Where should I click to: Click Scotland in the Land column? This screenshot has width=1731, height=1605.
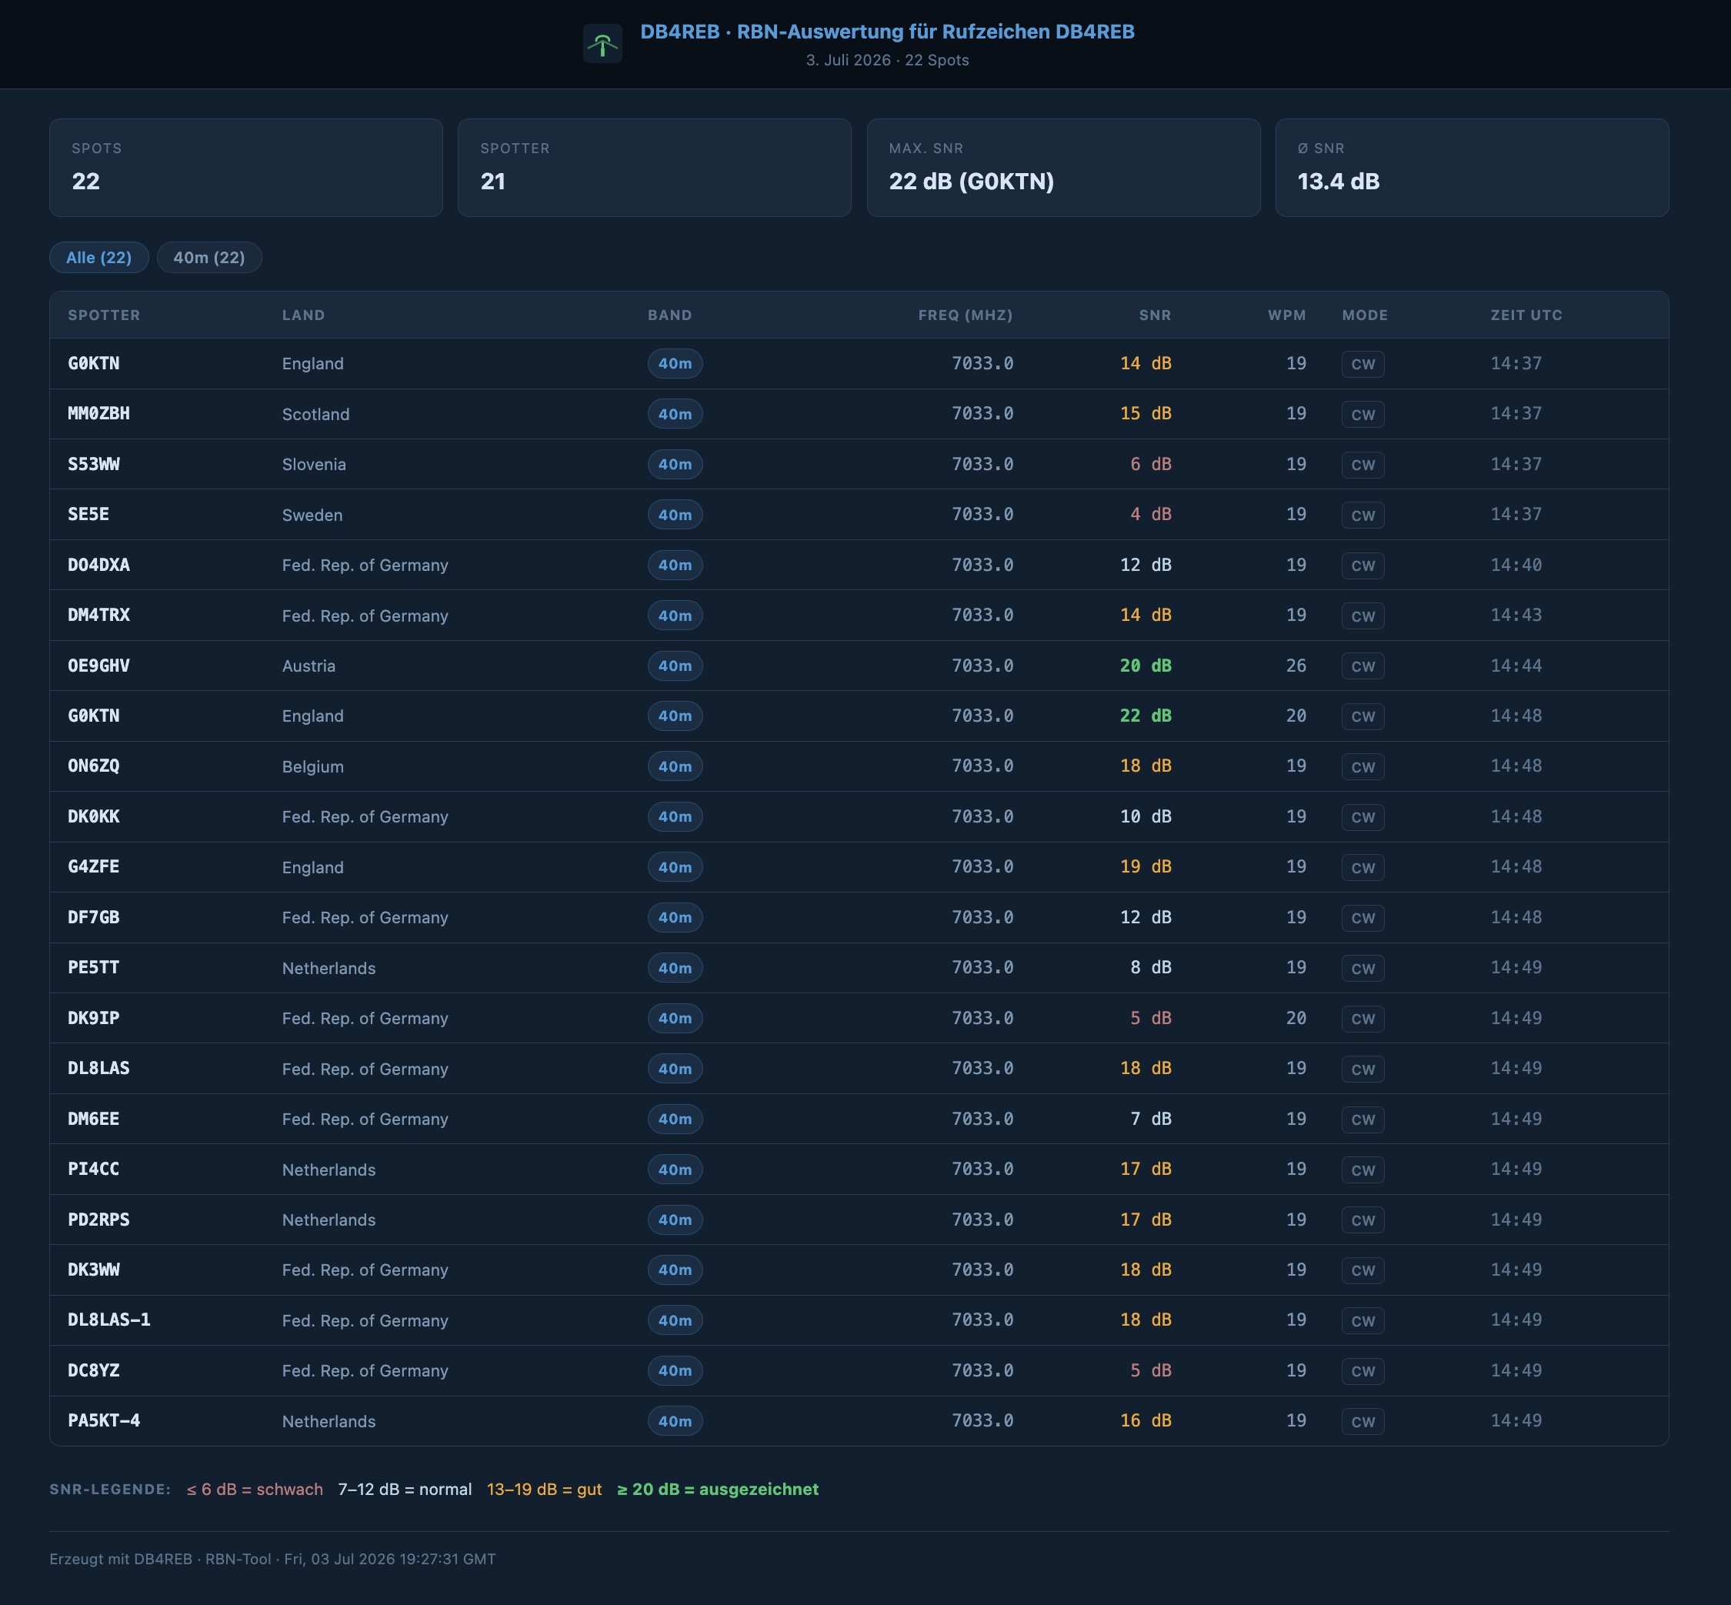[316, 414]
